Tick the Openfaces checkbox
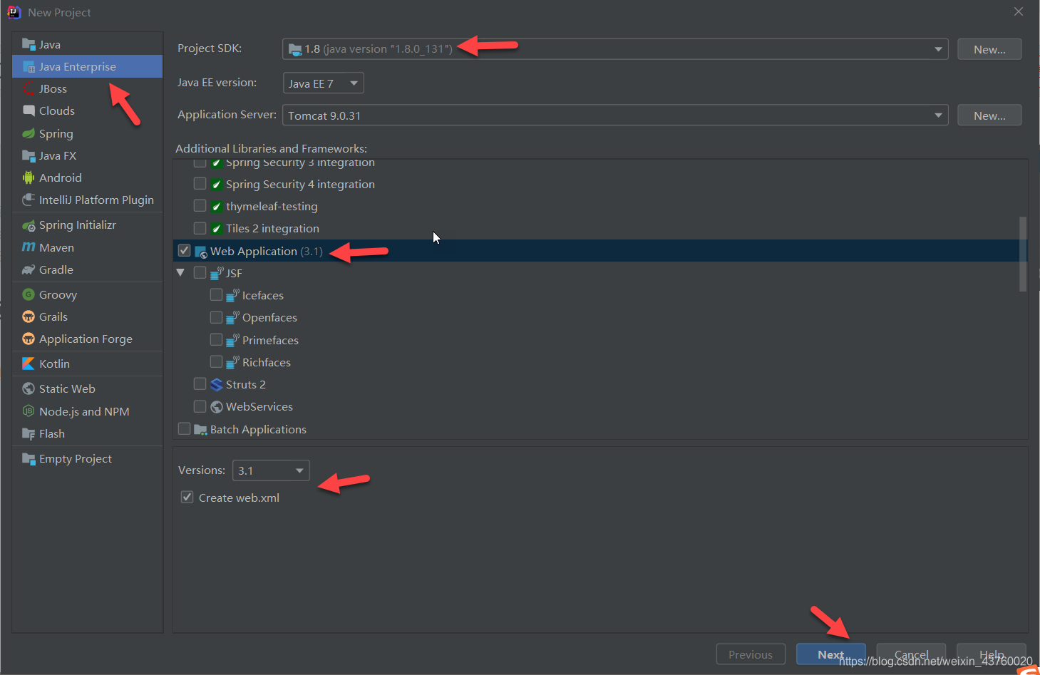This screenshot has height=675, width=1040. (x=216, y=317)
